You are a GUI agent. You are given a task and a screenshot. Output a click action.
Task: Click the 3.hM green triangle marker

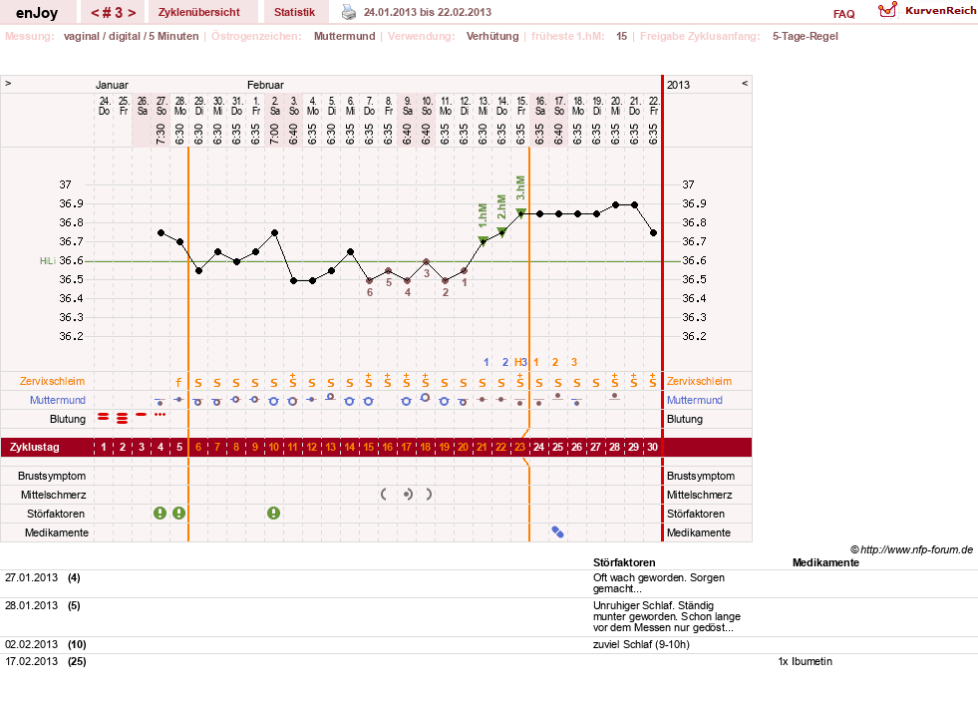(520, 212)
